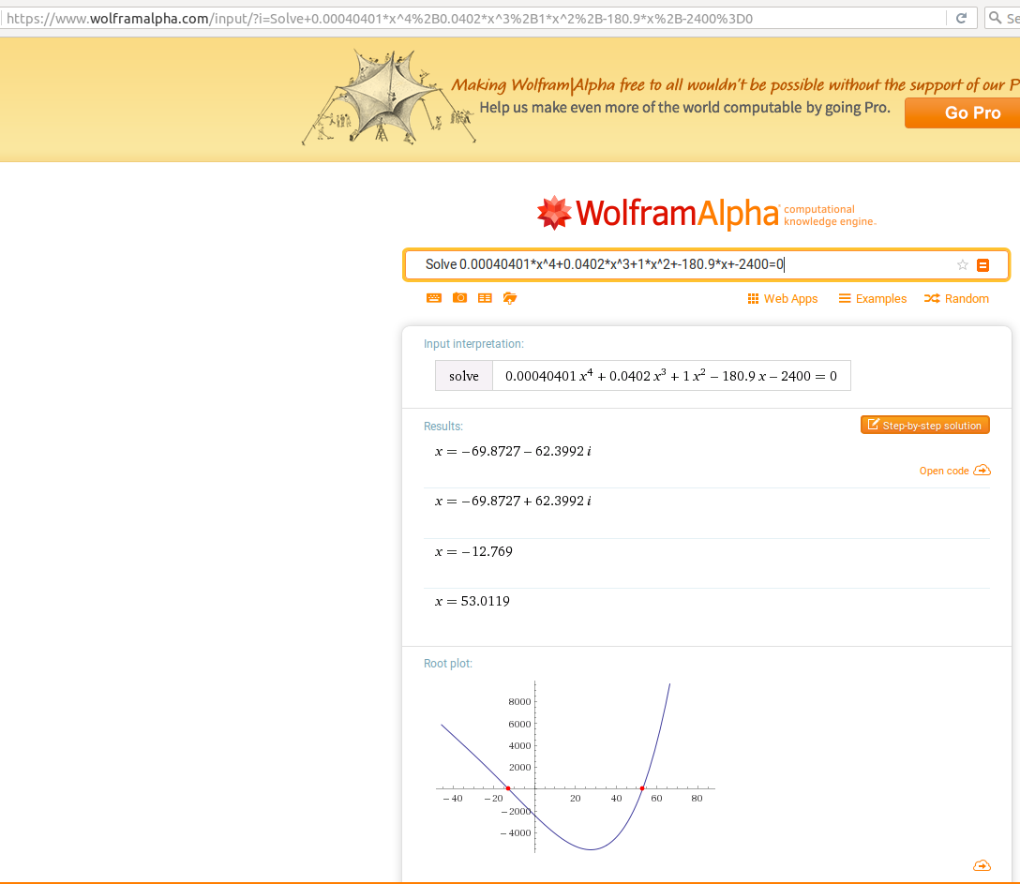
Task: Select the Random query link
Action: [x=956, y=298]
